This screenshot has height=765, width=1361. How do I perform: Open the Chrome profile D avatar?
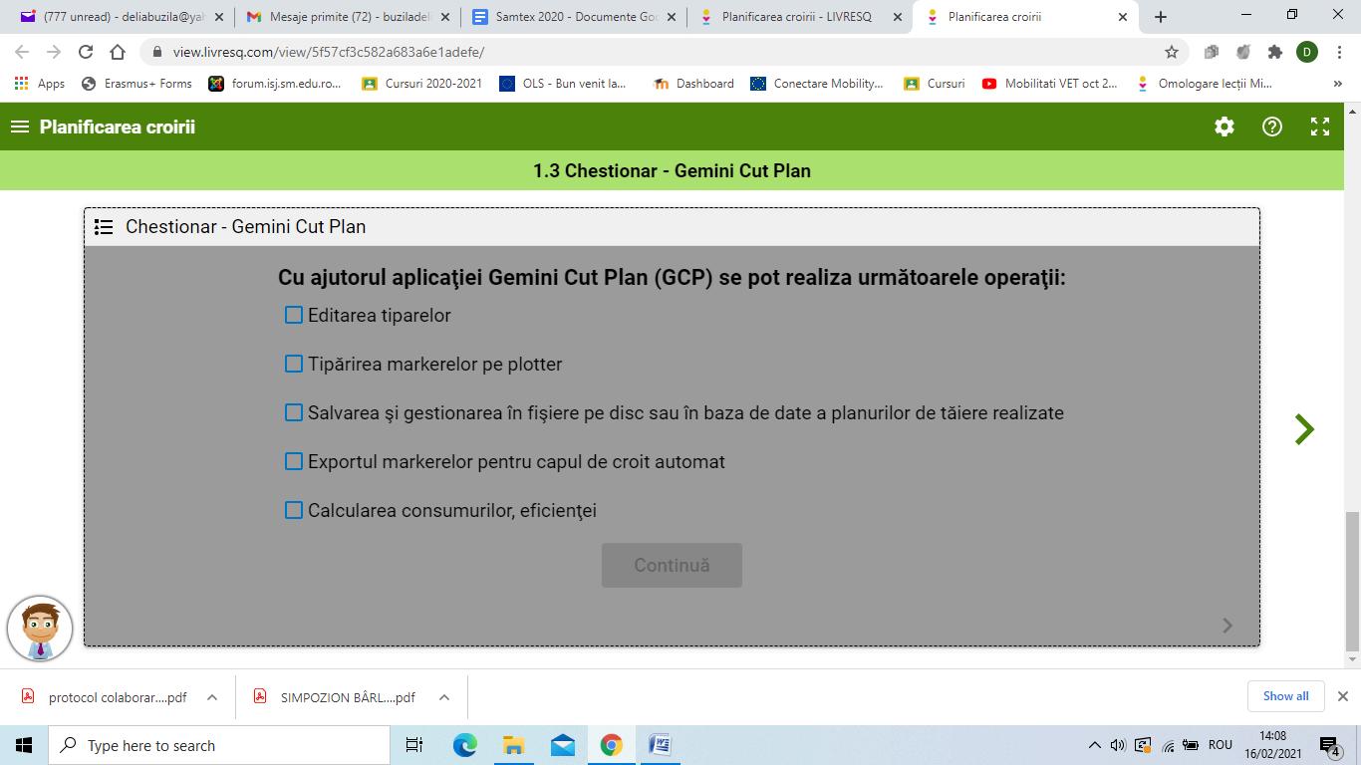click(1307, 52)
